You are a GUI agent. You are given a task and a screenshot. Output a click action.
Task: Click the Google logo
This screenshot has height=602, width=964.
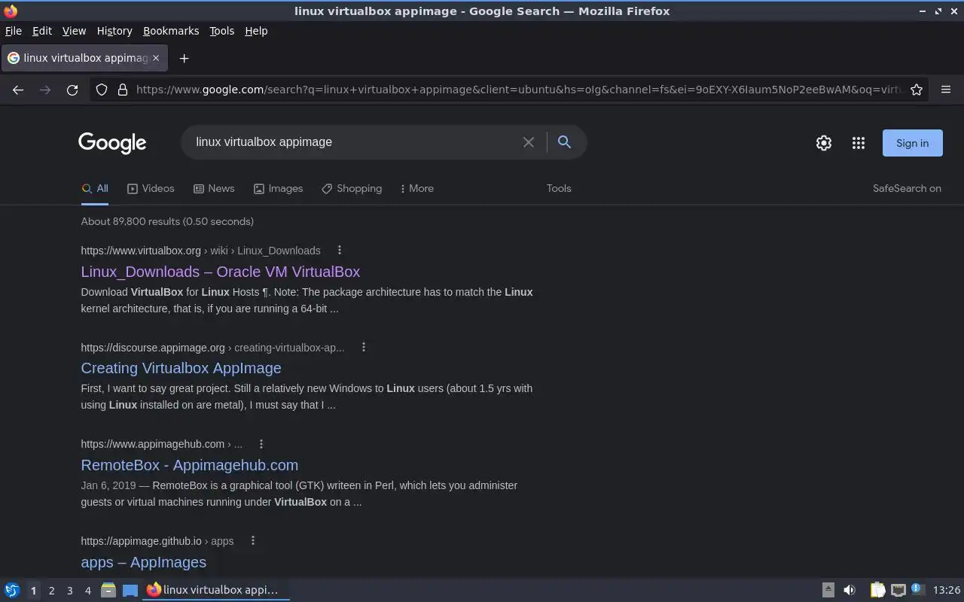pos(112,143)
